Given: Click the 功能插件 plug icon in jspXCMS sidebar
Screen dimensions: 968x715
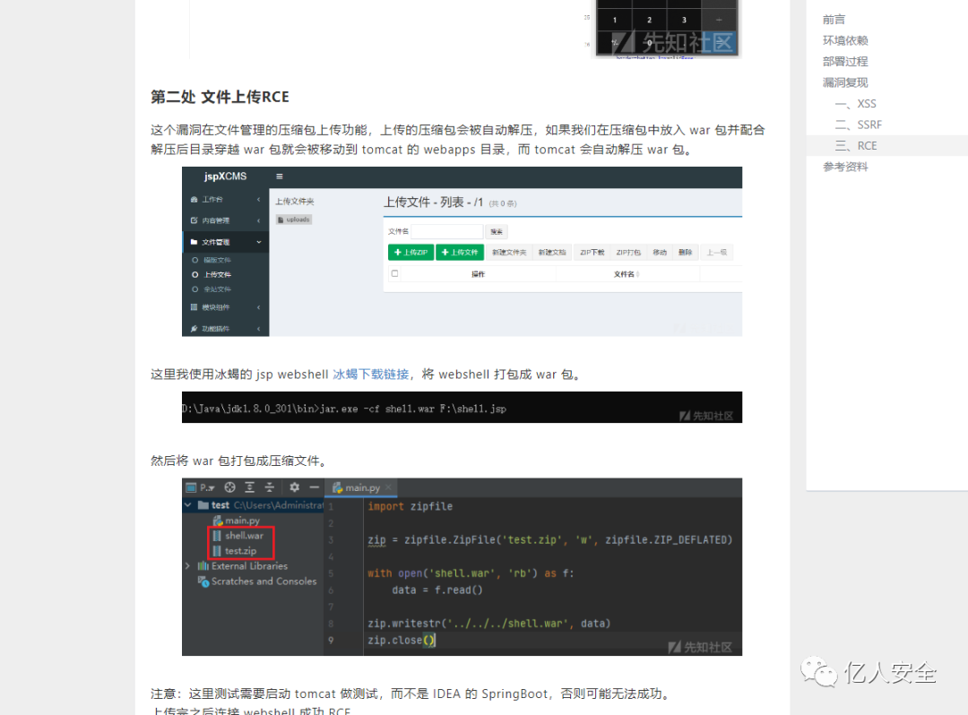Looking at the screenshot, I should (194, 328).
